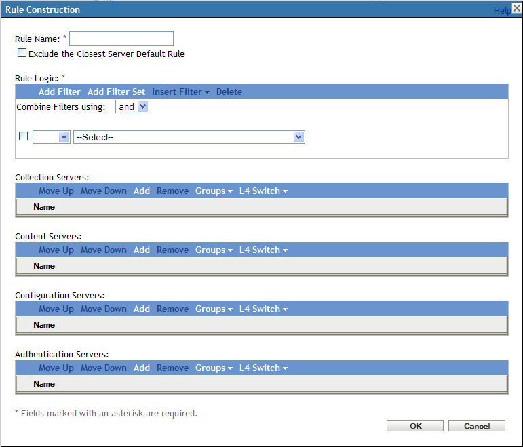Click Move Down under Collection Servers
This screenshot has width=523, height=447.
(x=104, y=191)
